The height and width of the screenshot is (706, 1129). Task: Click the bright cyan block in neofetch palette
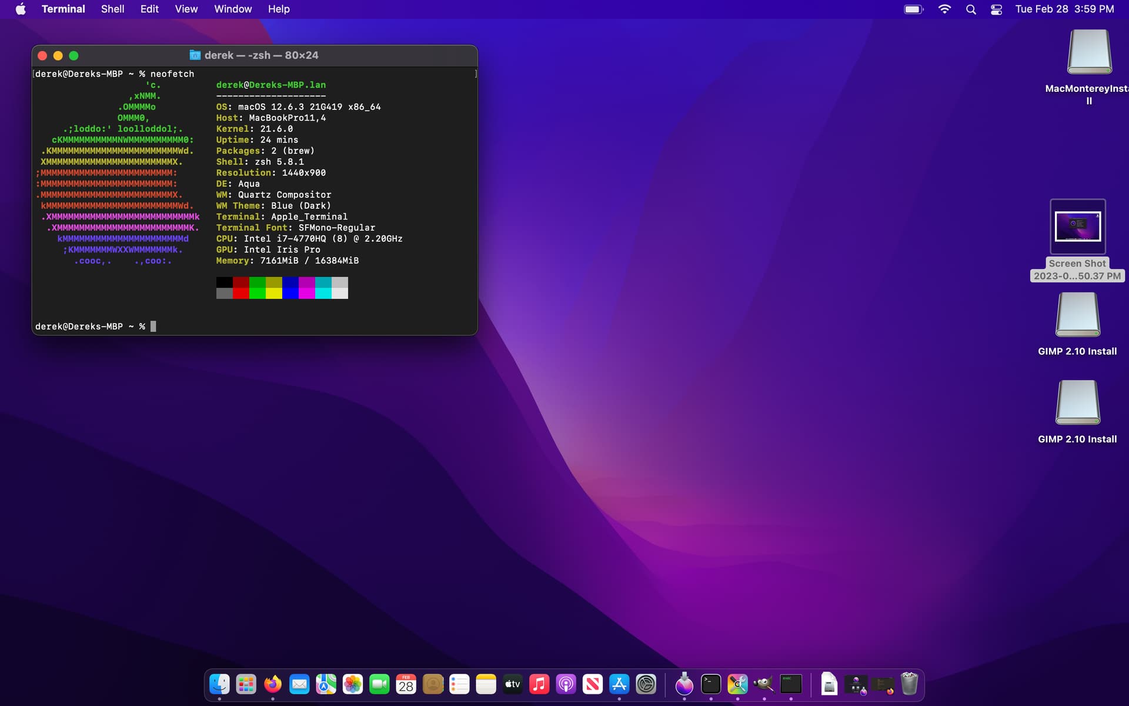click(323, 293)
